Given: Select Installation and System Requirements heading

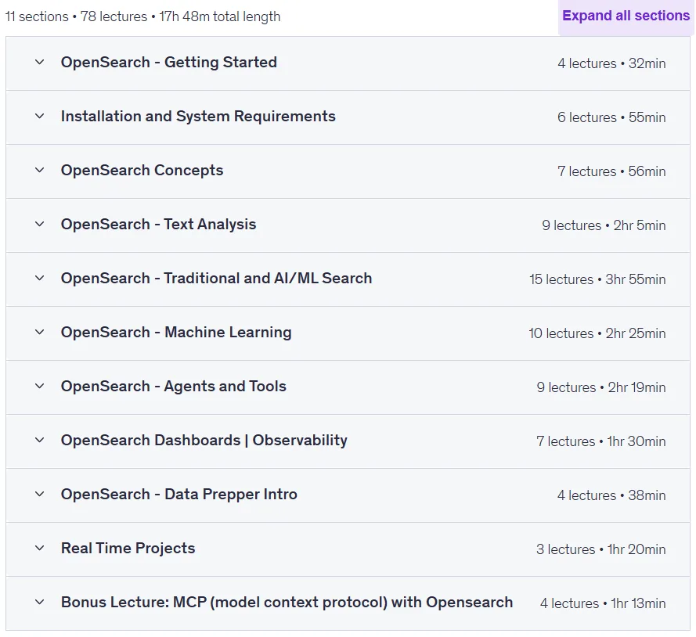Looking at the screenshot, I should click(198, 117).
